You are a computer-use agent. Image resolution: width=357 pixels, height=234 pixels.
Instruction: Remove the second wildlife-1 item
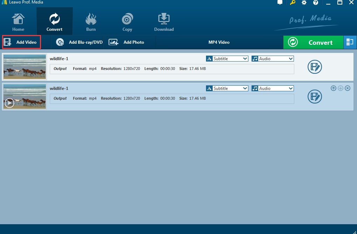point(348,88)
